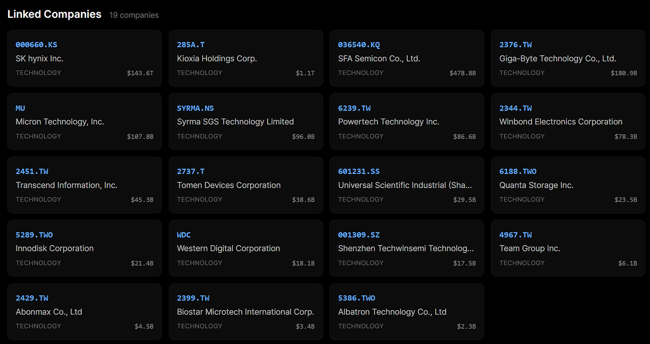Click the Winbond Electronics Corporation name
Viewport: 650px width, 344px height.
[x=561, y=122]
